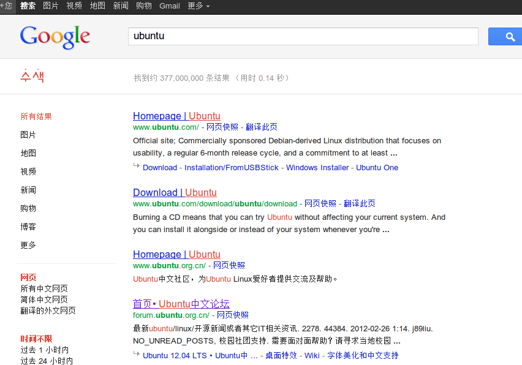
Task: Open the 桌面特效 sitelink
Action: click(x=281, y=355)
